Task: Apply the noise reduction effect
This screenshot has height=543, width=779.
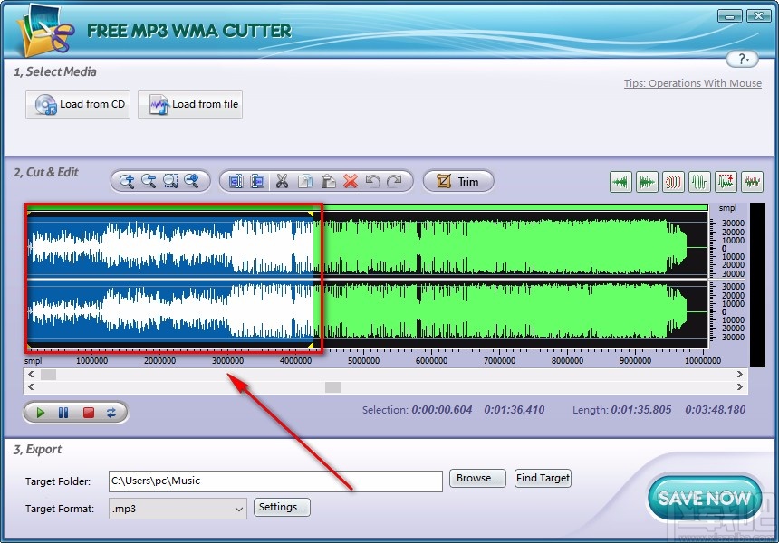Action: [752, 182]
